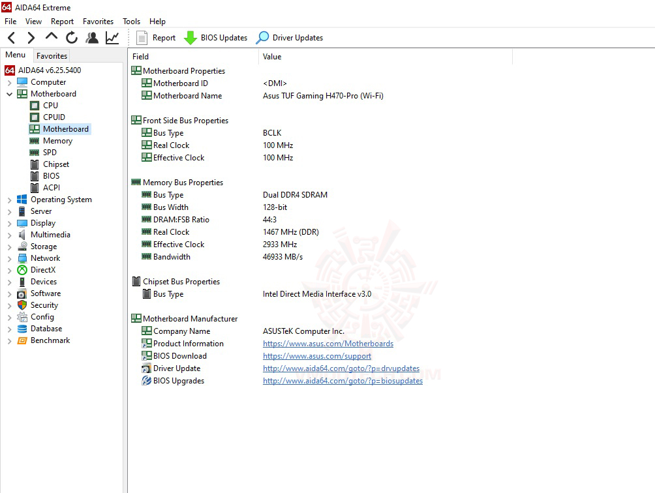
Task: Click the Up arrow toolbar icon
Action: (x=51, y=37)
